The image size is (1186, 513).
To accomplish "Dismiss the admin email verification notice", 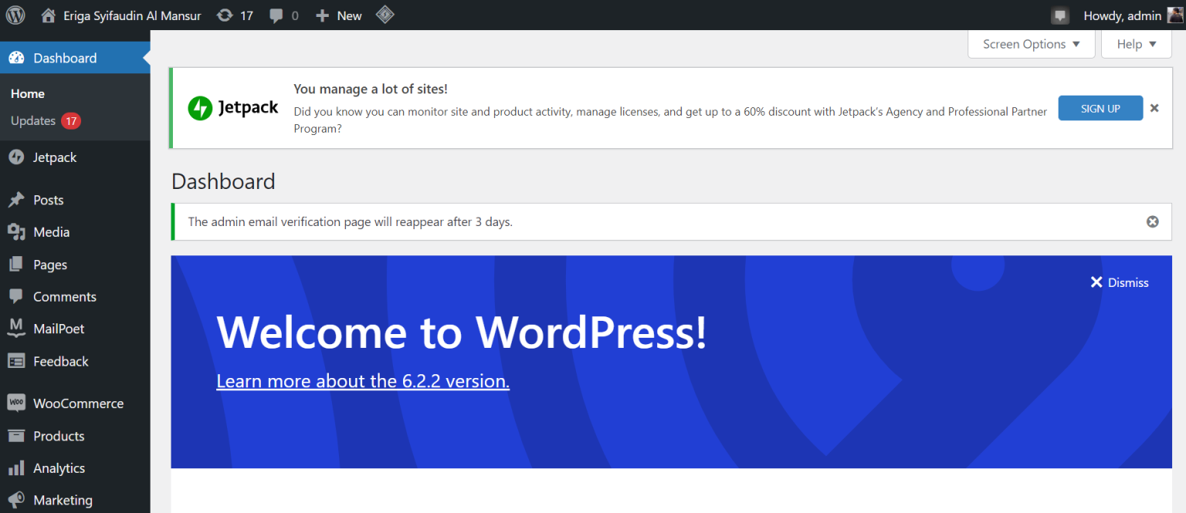I will tap(1152, 221).
